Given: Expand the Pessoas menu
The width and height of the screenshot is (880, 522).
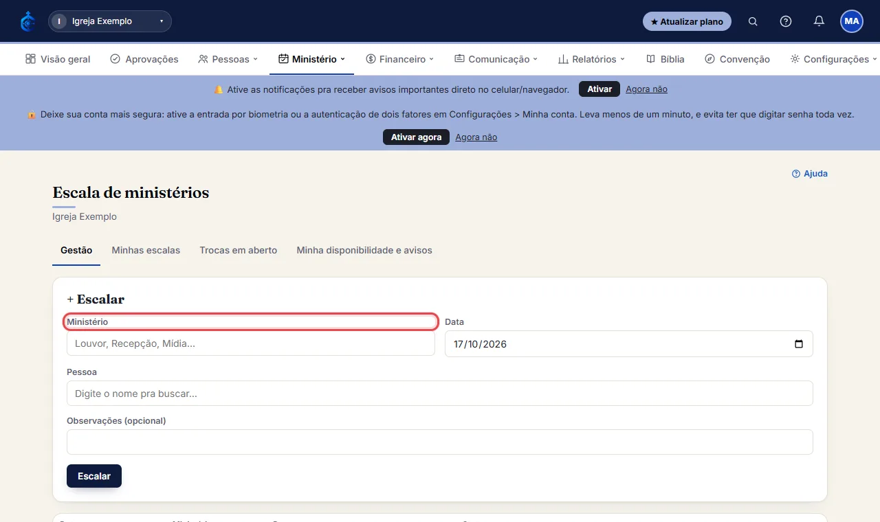Looking at the screenshot, I should (x=228, y=59).
